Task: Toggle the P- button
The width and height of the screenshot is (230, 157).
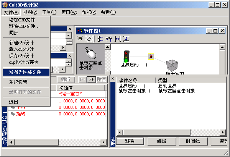Action: tap(82, 79)
